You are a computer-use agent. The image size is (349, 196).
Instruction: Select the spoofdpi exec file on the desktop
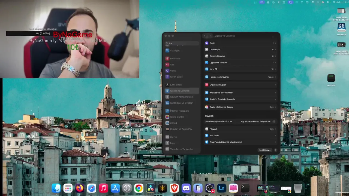[x=331, y=80]
